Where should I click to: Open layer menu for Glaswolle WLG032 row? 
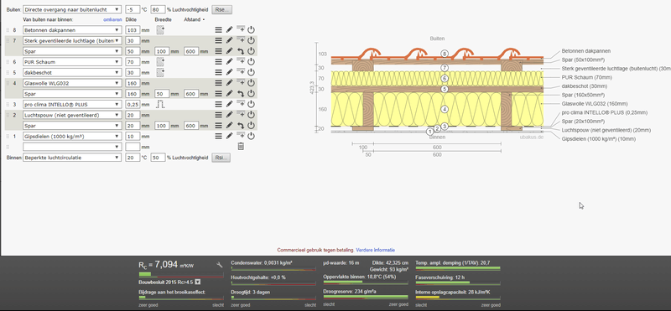(218, 83)
